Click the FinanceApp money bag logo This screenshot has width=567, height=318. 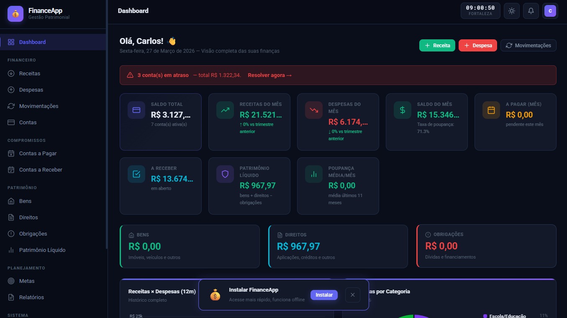tap(15, 14)
